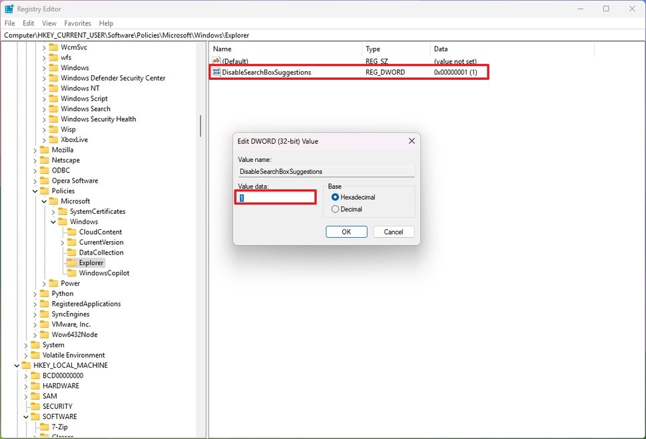Click the WindowsCopilot folder icon
646x439 pixels.
coord(73,272)
